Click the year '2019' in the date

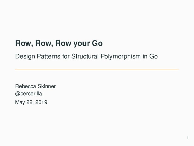click(x=41, y=102)
